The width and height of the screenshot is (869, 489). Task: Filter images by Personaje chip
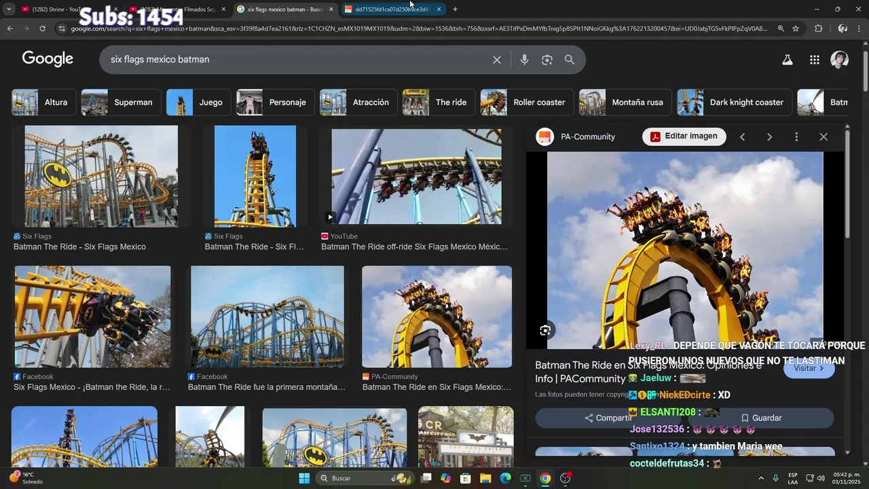pyautogui.click(x=275, y=103)
